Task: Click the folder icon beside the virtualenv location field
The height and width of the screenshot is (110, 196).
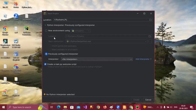Action: [x=150, y=36]
